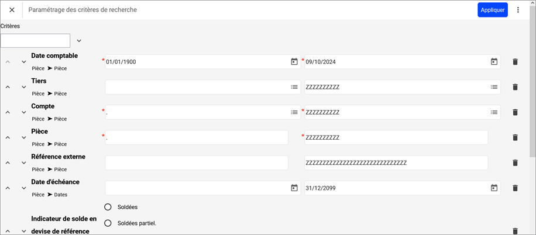Click the Référence externe start input field

(196, 163)
